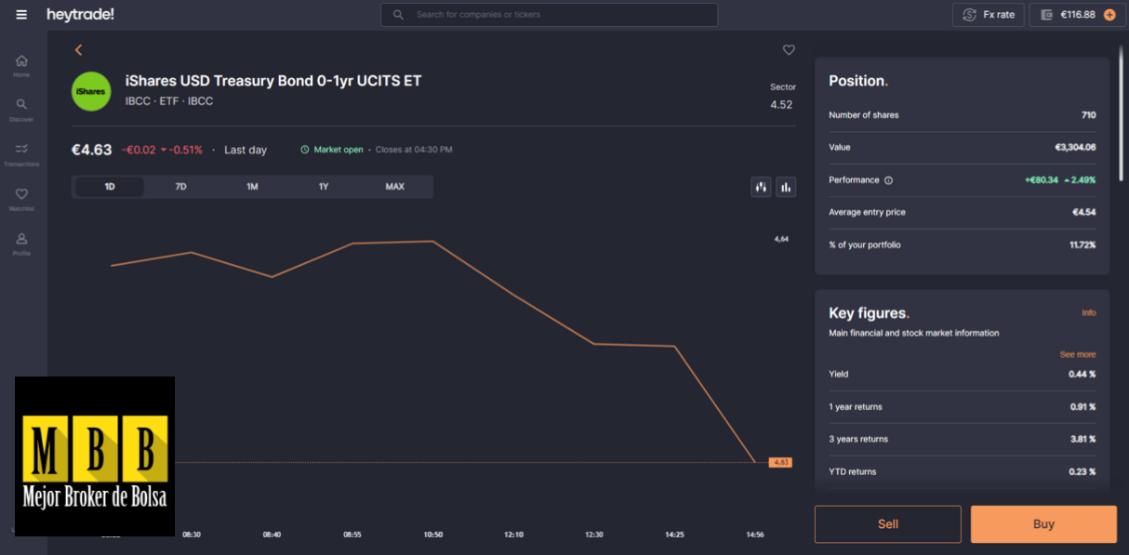The width and height of the screenshot is (1129, 555).
Task: Click the IBCC · ETF · IBCC subtitle
Action: point(169,101)
